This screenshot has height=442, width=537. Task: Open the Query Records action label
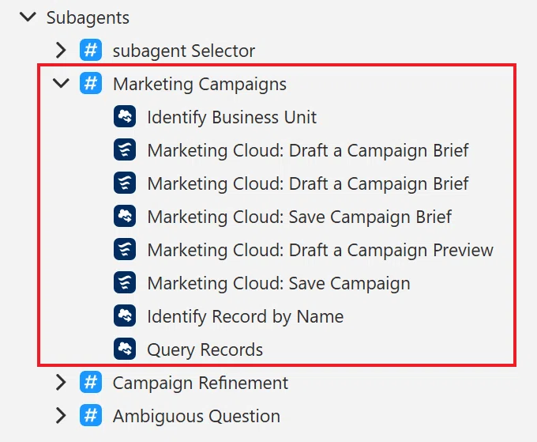tap(205, 349)
